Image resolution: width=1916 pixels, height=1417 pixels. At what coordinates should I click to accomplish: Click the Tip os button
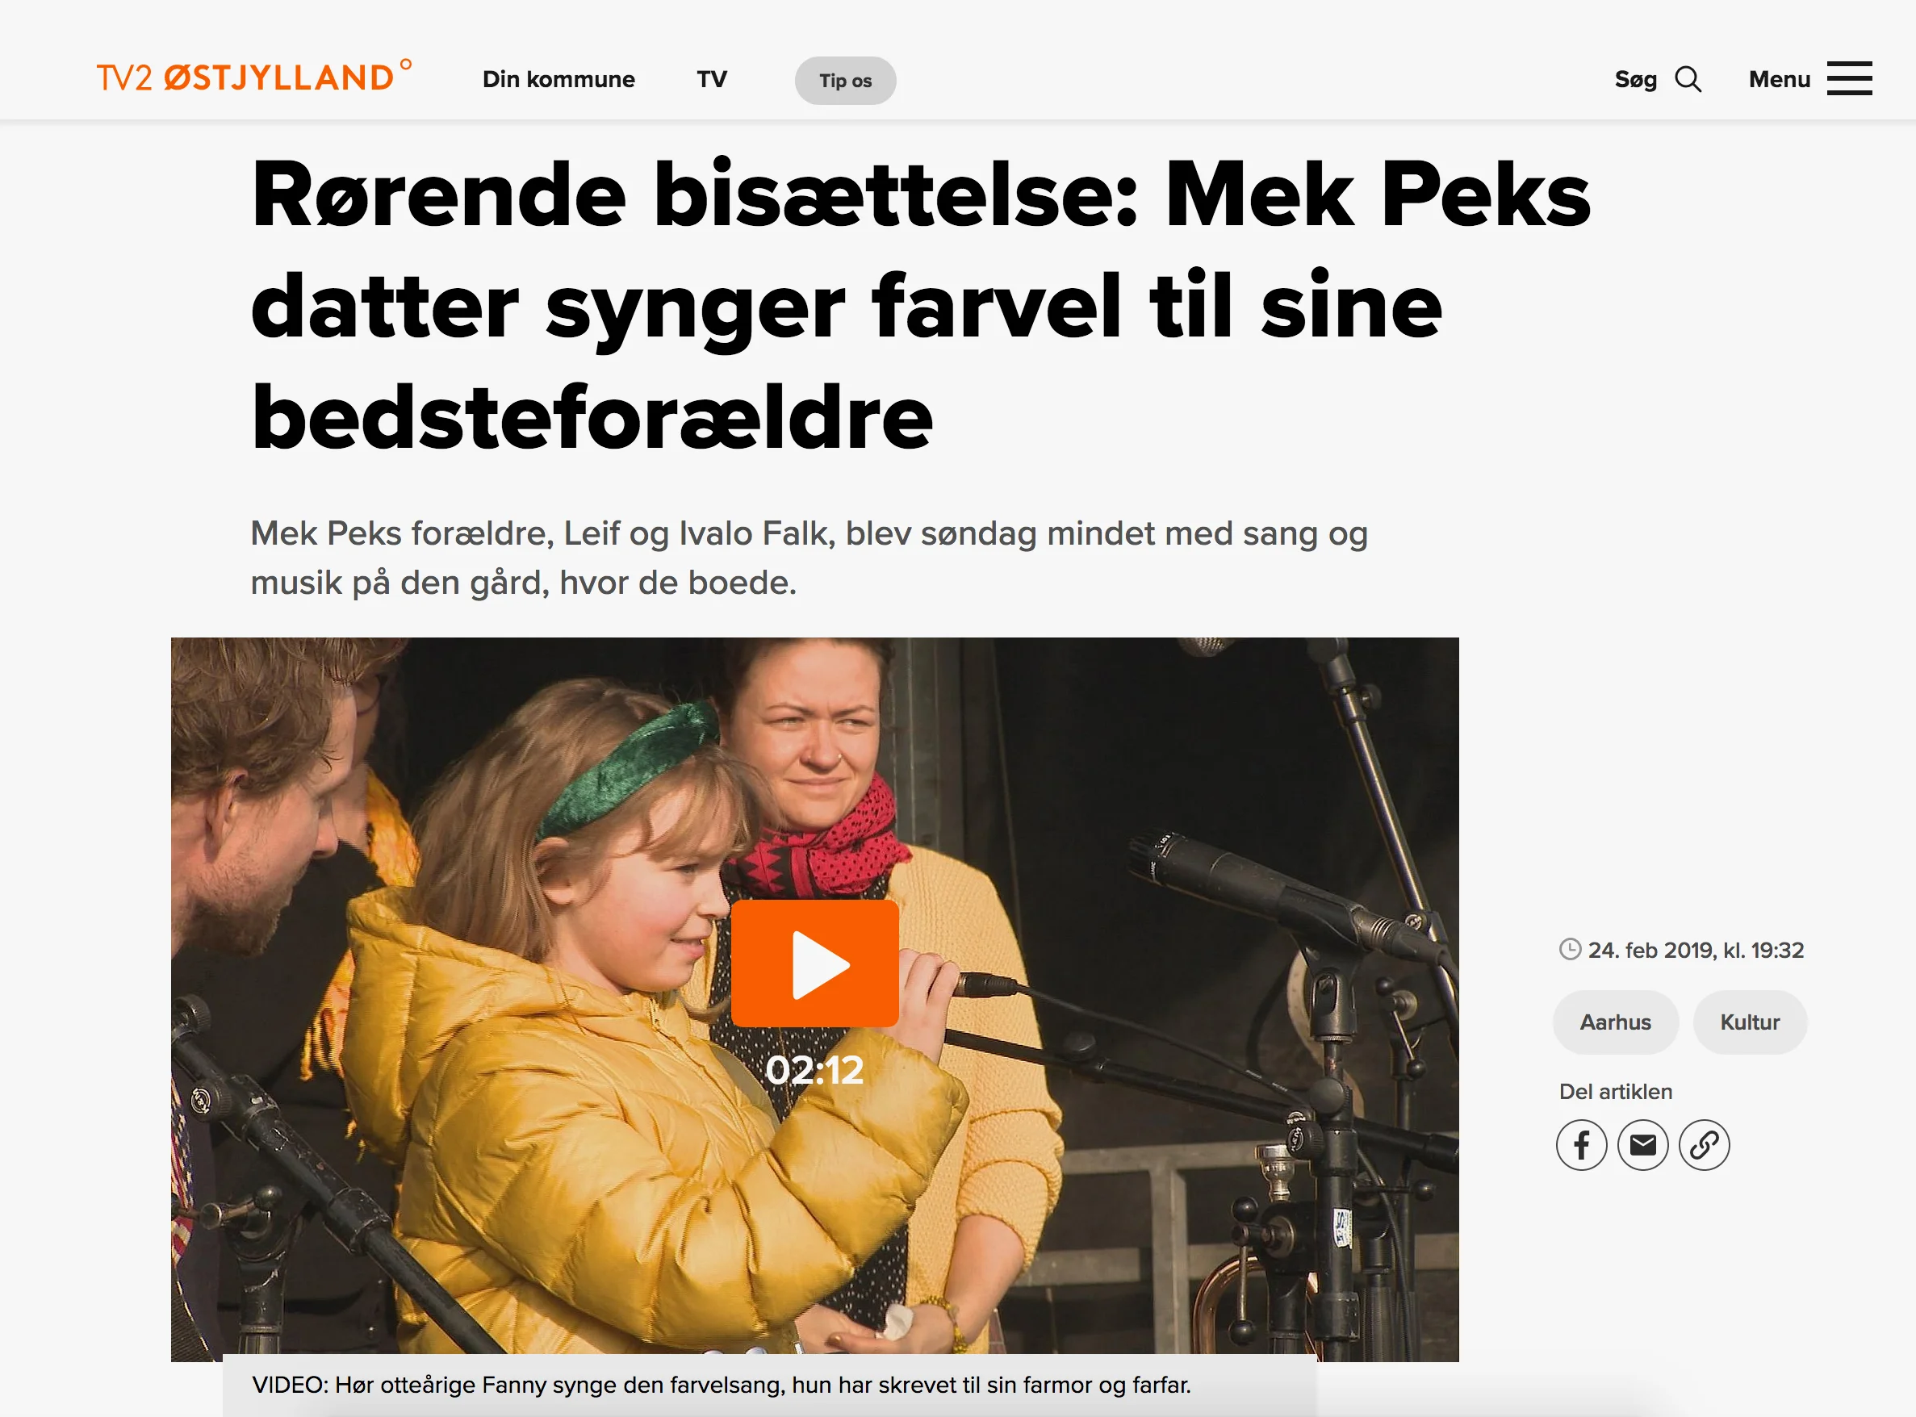point(846,81)
